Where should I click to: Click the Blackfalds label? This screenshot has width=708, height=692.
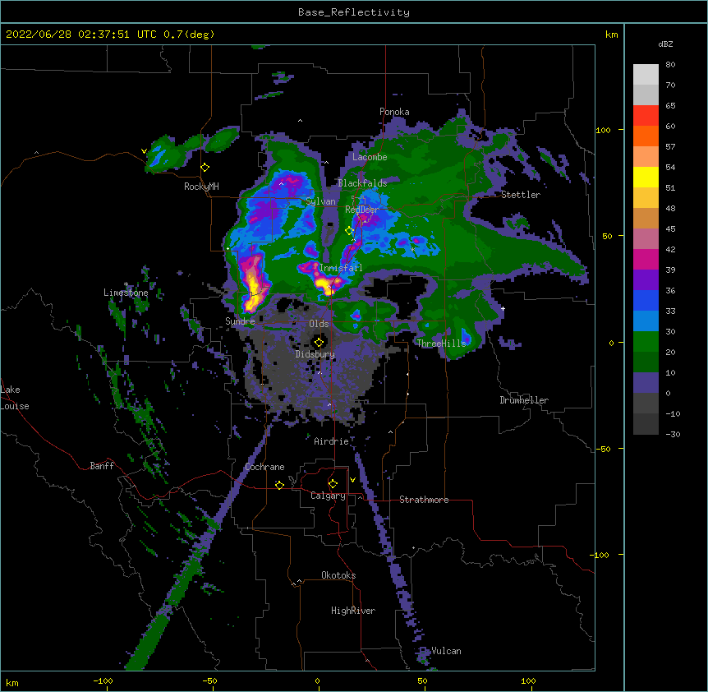pos(362,183)
